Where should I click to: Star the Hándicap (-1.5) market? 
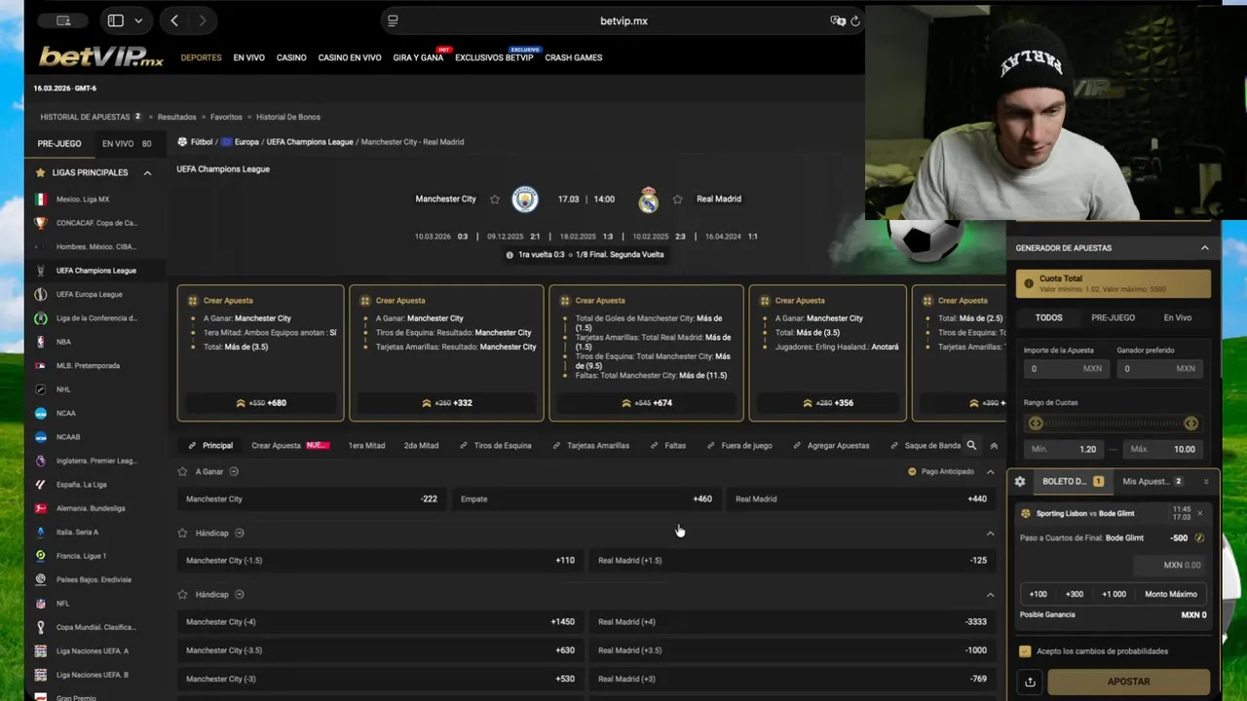[x=182, y=533]
